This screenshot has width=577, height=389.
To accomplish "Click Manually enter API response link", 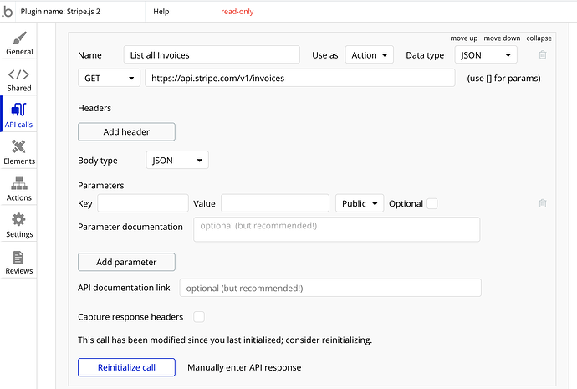I will (x=244, y=367).
